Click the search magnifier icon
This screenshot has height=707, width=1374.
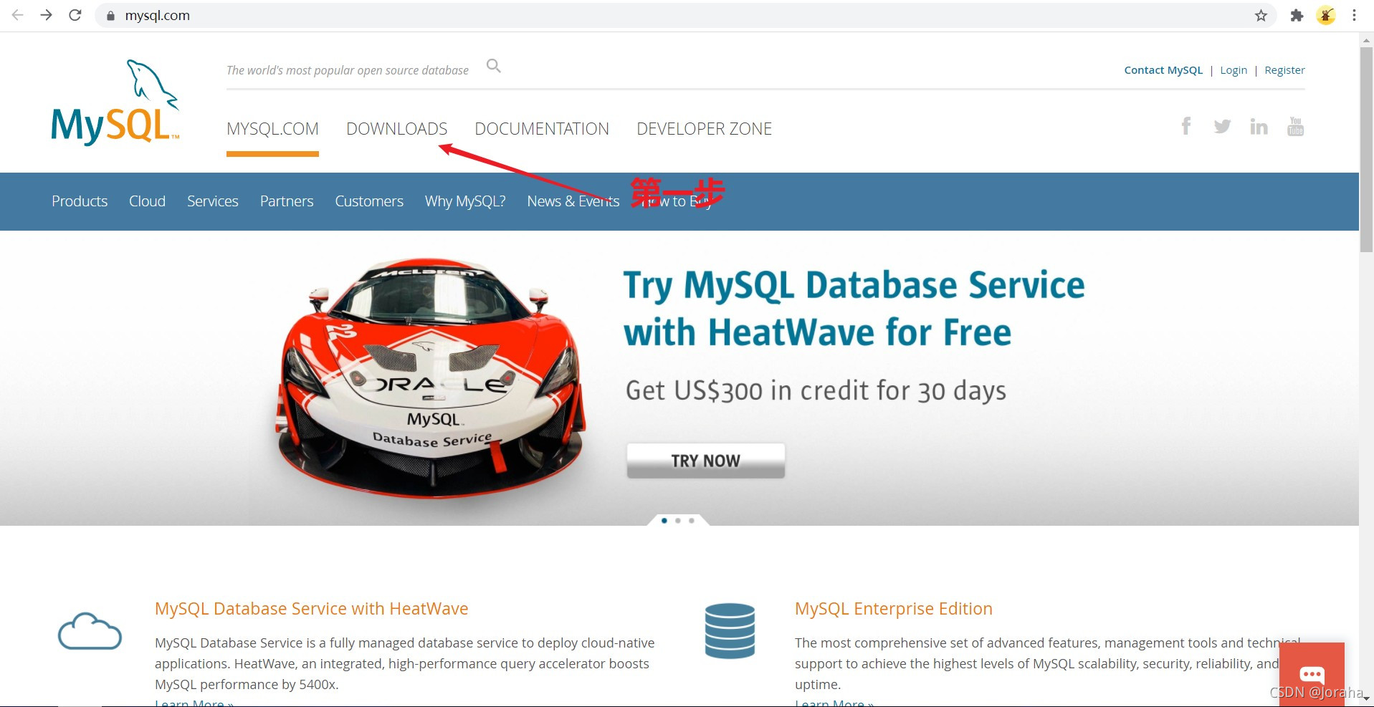[x=493, y=66]
